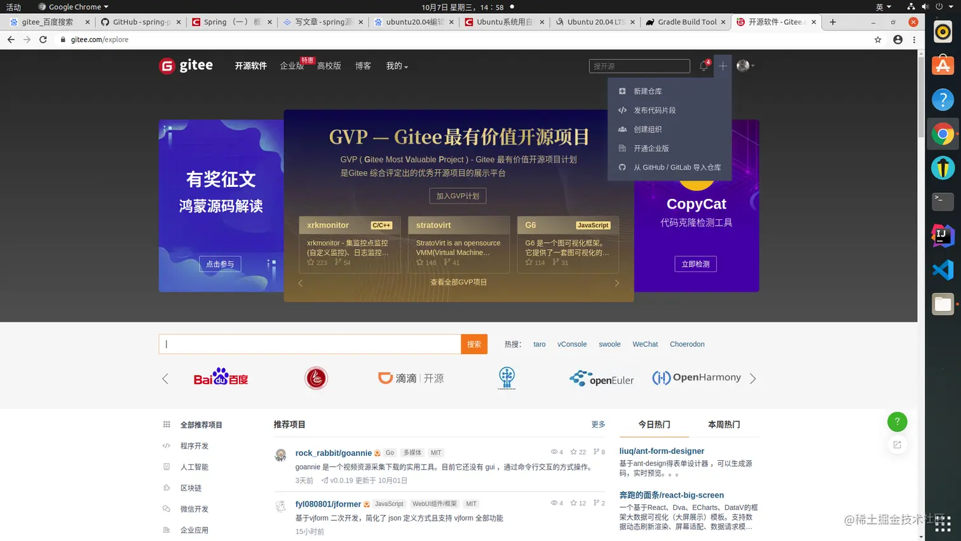
Task: Switch to 今日热门 tab
Action: coord(654,425)
